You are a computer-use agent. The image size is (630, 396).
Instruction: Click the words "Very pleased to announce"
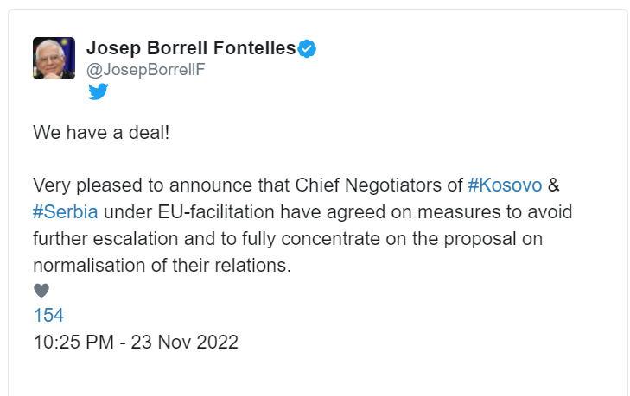point(143,185)
